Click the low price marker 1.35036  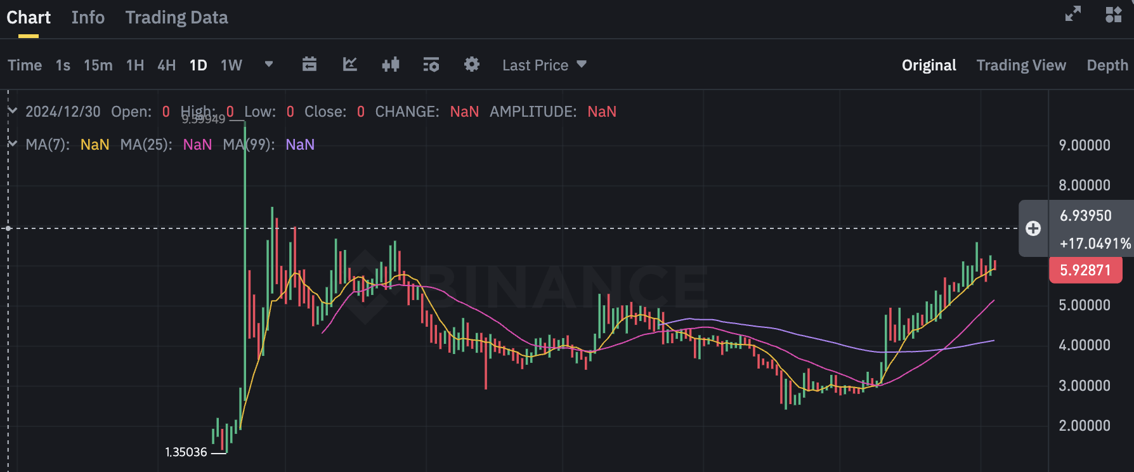click(186, 452)
